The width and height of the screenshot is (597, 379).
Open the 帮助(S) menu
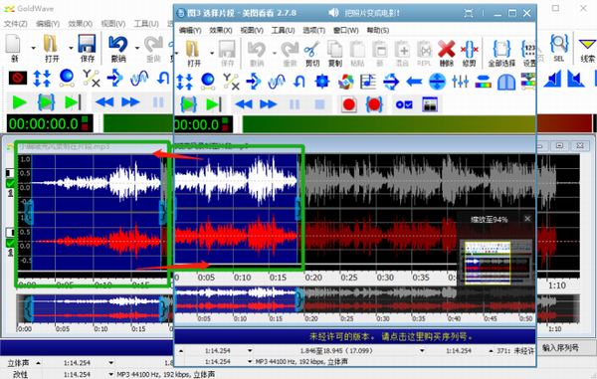[378, 30]
